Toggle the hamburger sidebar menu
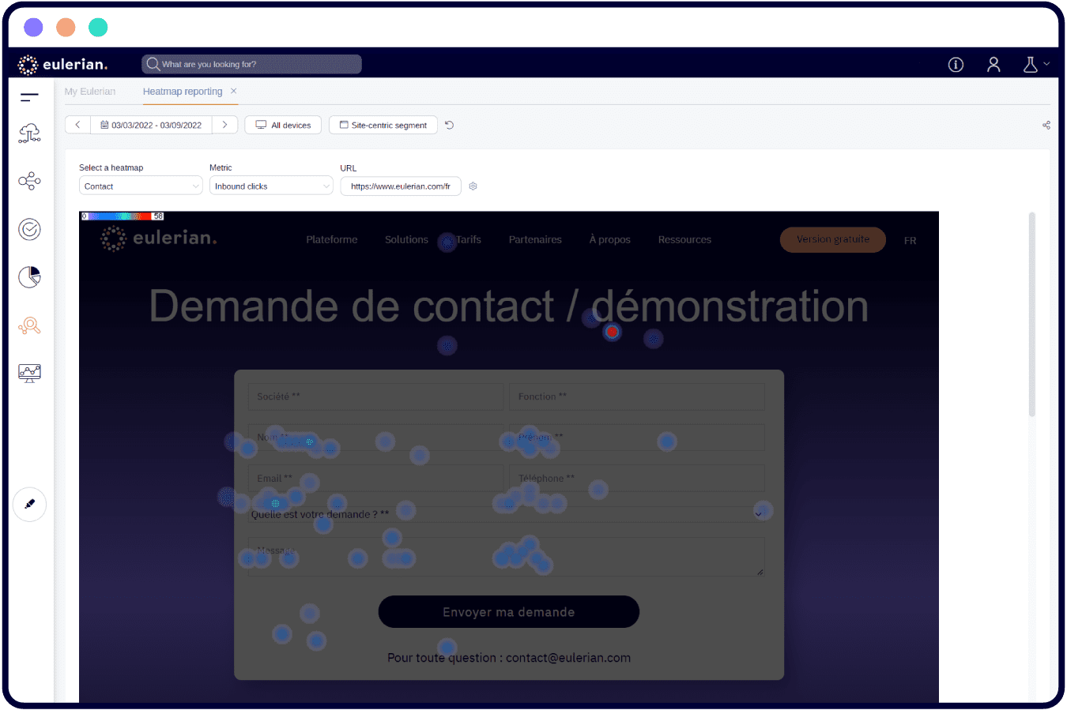This screenshot has width=1067, height=710. pyautogui.click(x=29, y=97)
